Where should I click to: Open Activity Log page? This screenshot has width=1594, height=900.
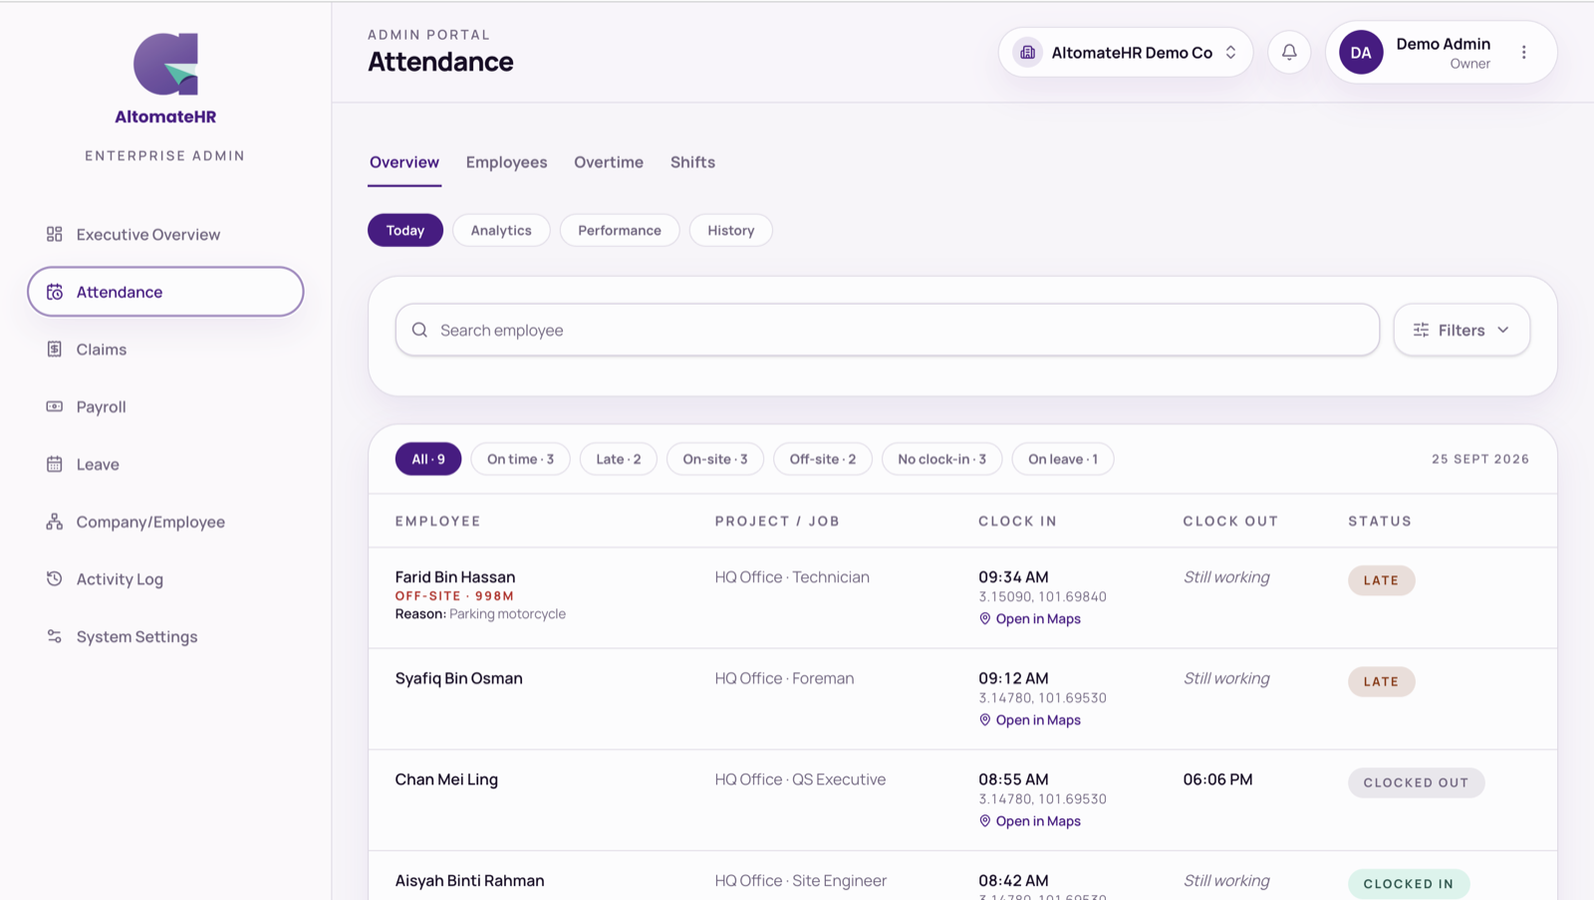click(x=165, y=578)
